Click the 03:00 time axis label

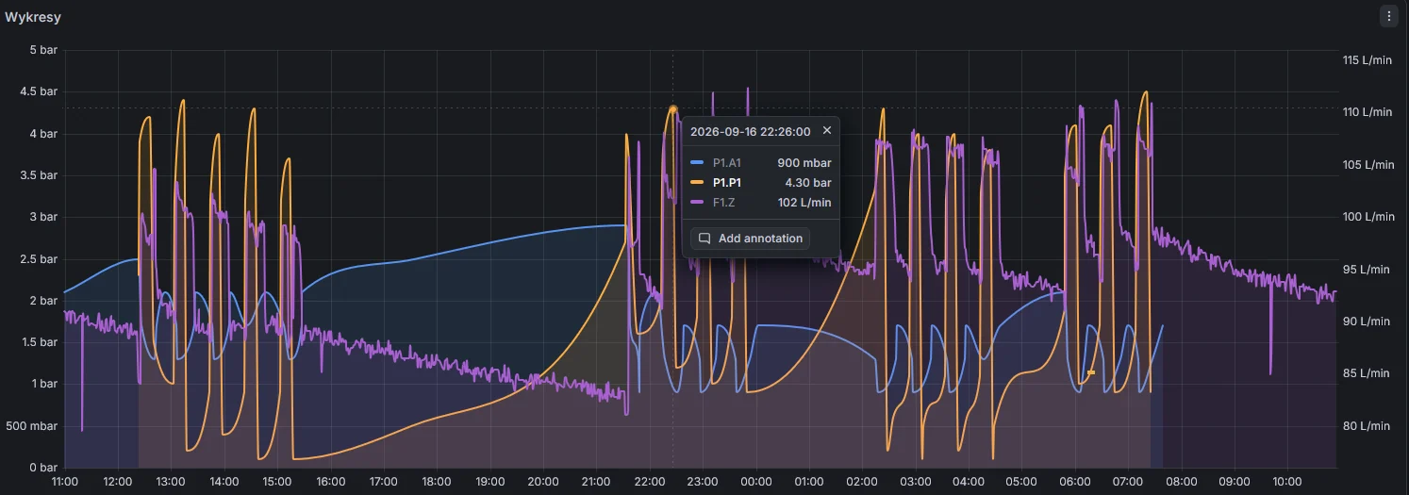click(x=916, y=481)
